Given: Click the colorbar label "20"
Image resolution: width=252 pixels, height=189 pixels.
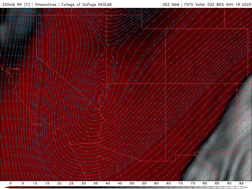Looking at the screenshot, I should pos(59,183).
